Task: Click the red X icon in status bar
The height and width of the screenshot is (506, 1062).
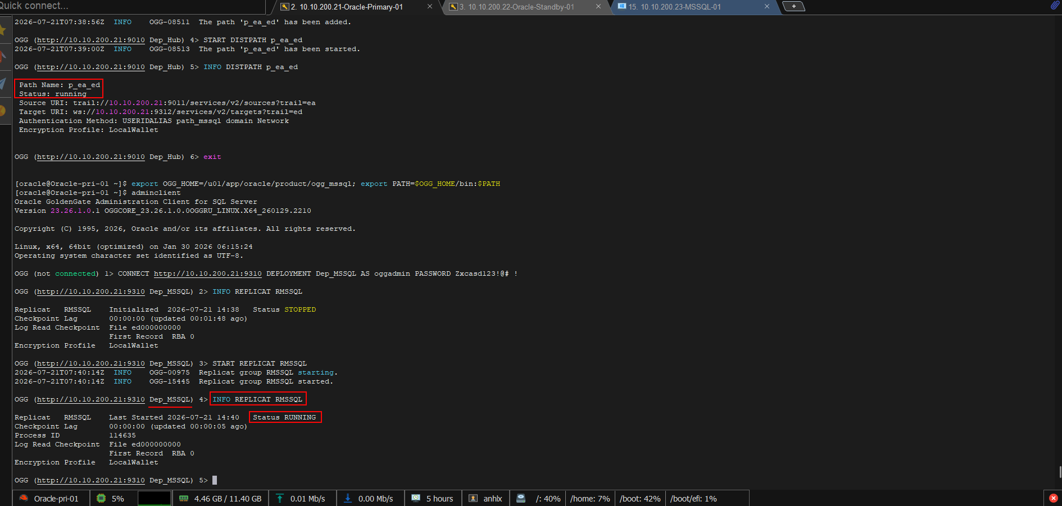Action: (x=1054, y=498)
